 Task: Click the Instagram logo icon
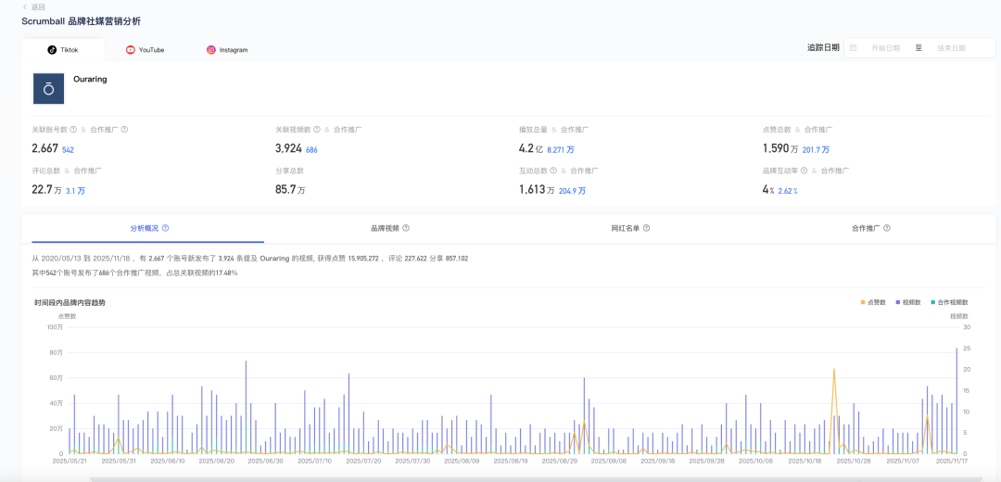(210, 50)
